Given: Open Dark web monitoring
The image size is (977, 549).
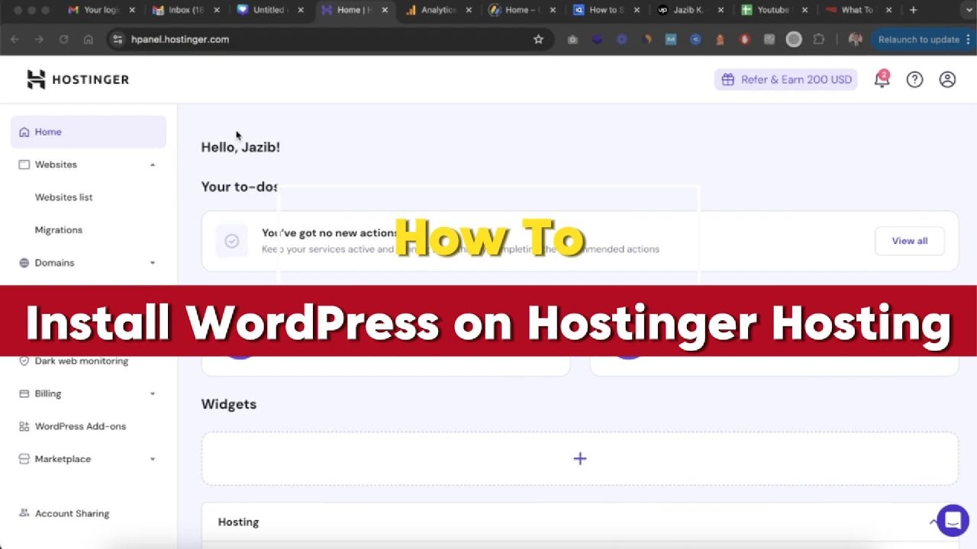Looking at the screenshot, I should point(82,361).
